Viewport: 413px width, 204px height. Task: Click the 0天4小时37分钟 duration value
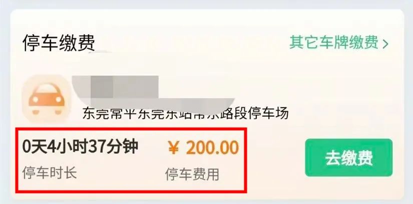tap(80, 147)
